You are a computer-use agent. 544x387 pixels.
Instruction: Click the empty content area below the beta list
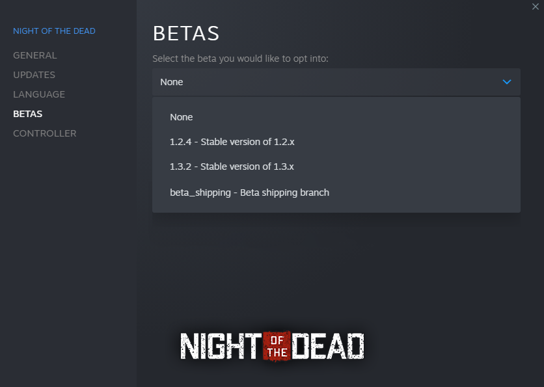point(336,267)
